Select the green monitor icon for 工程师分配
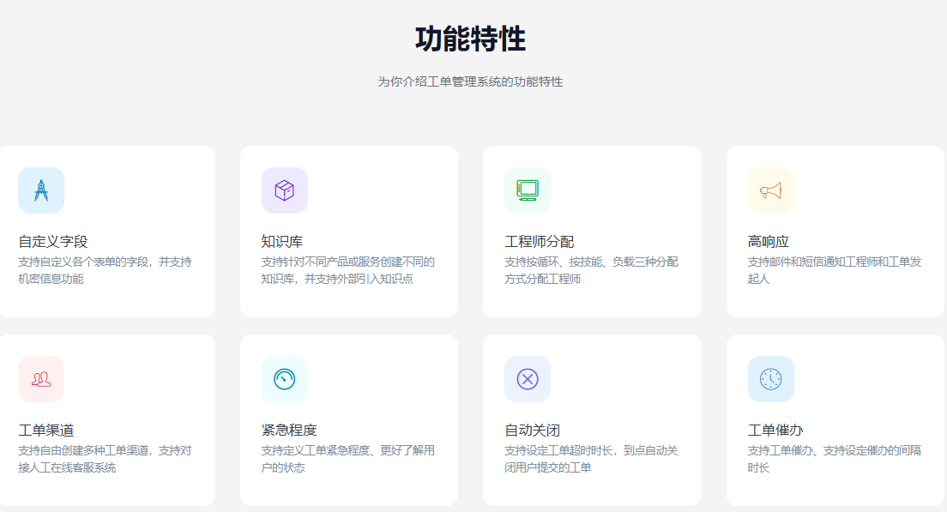 coord(527,190)
